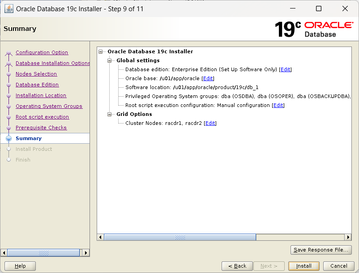The height and width of the screenshot is (273, 359).
Task: Select the Summary step in sidebar
Action: tap(29, 138)
